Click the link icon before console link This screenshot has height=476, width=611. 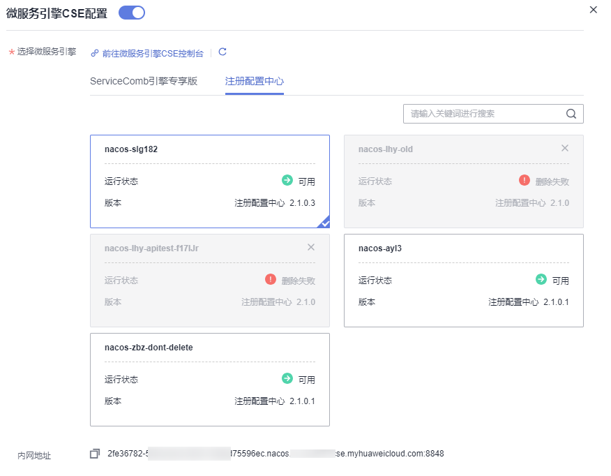pos(95,53)
